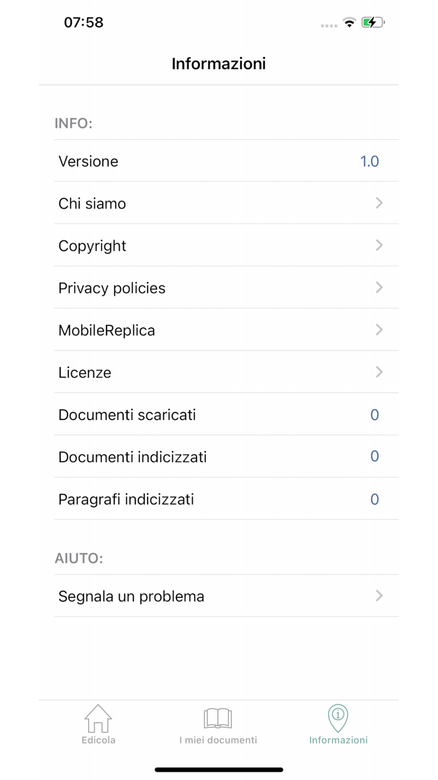Tap the cellular signal dots indicator
This screenshot has height=780, width=438.
tap(328, 25)
